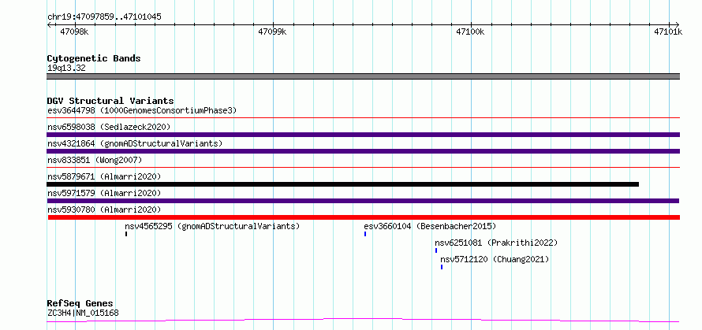This screenshot has width=702, height=330.
Task: Click the 19q13.32 band label
Action: [x=66, y=68]
